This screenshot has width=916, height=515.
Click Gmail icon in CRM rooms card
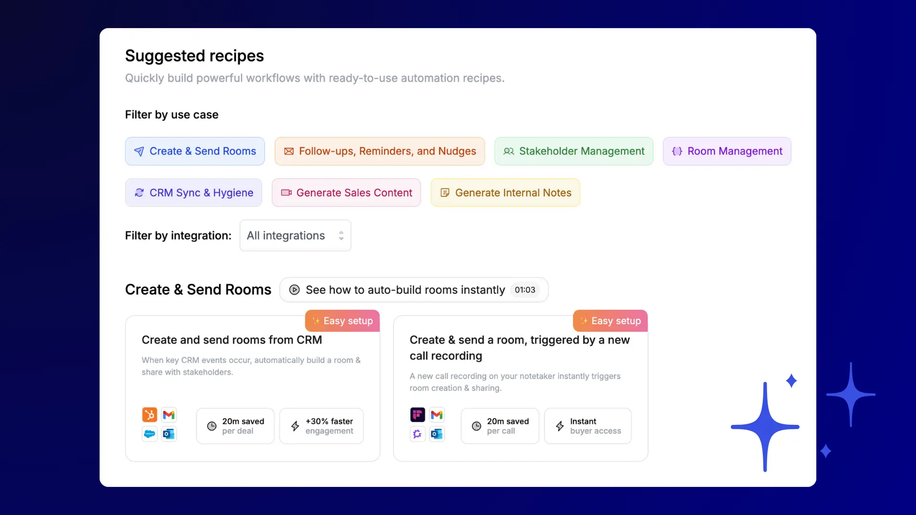(169, 415)
